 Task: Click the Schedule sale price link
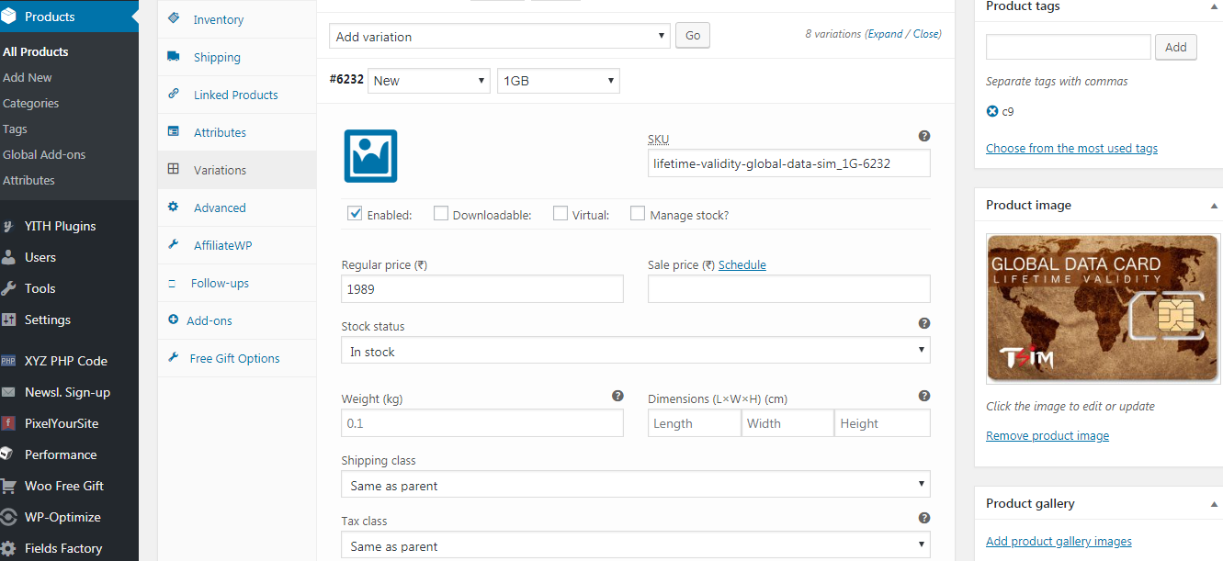click(x=742, y=264)
